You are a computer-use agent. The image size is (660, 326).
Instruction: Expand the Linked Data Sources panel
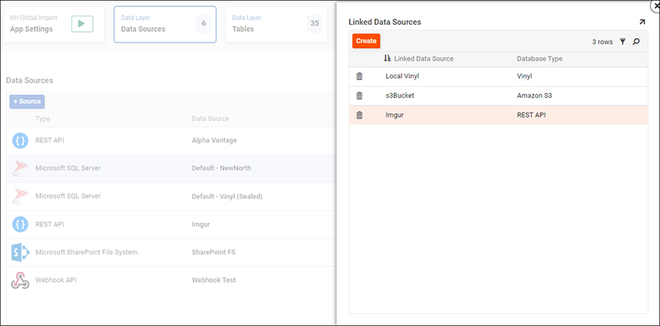point(642,23)
